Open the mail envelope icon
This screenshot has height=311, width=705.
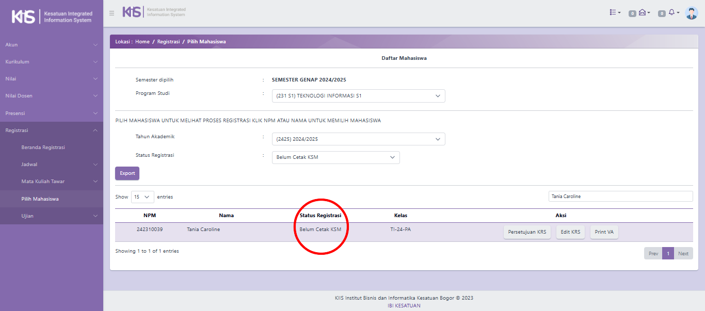tap(643, 12)
